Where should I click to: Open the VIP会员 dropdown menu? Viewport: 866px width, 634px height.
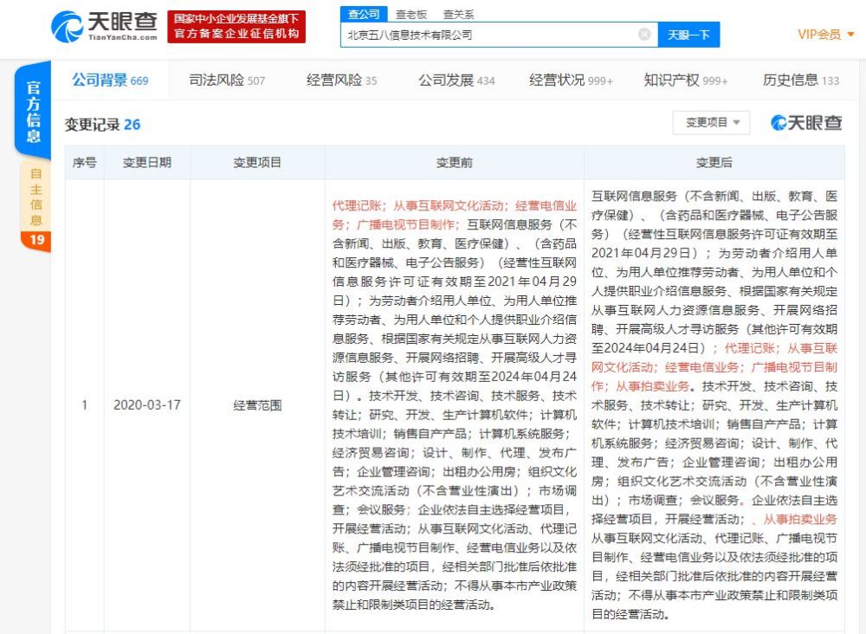coord(825,35)
